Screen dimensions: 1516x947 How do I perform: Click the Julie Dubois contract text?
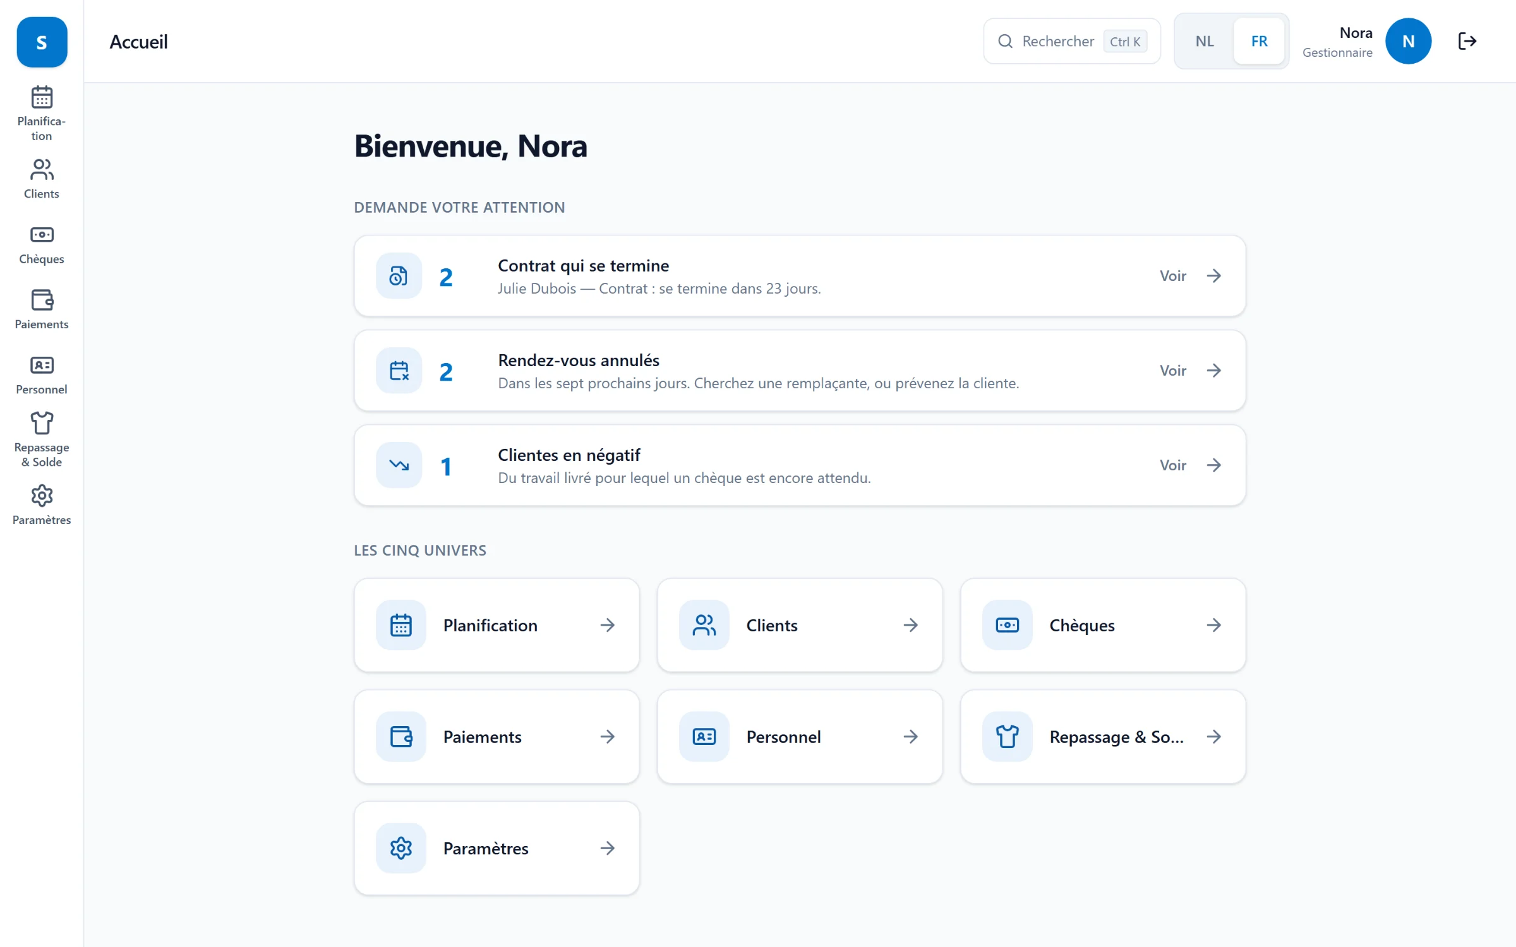point(659,289)
